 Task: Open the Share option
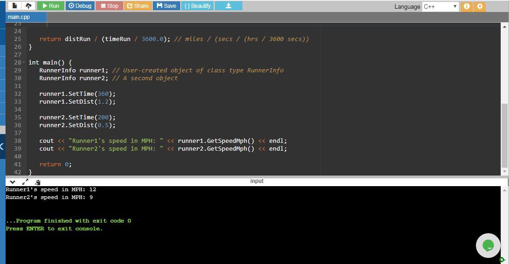[x=138, y=6]
